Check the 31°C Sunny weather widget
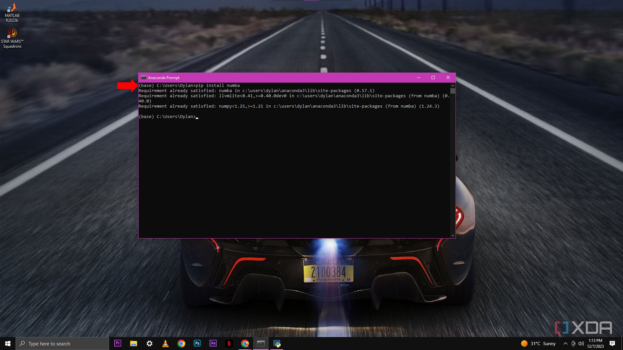This screenshot has height=350, width=623. (539, 344)
